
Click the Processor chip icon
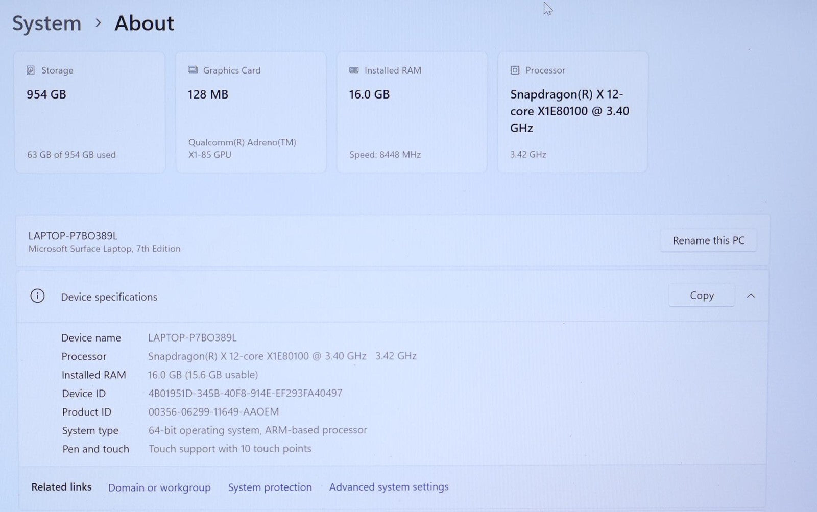tap(515, 70)
